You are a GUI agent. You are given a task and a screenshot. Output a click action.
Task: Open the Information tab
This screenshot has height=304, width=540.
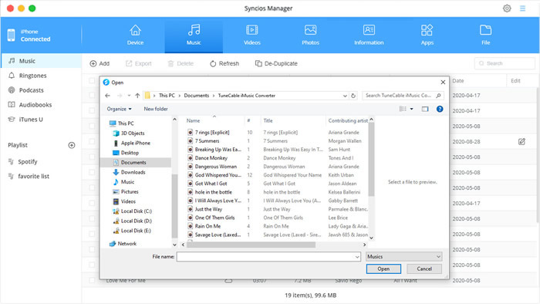(369, 35)
